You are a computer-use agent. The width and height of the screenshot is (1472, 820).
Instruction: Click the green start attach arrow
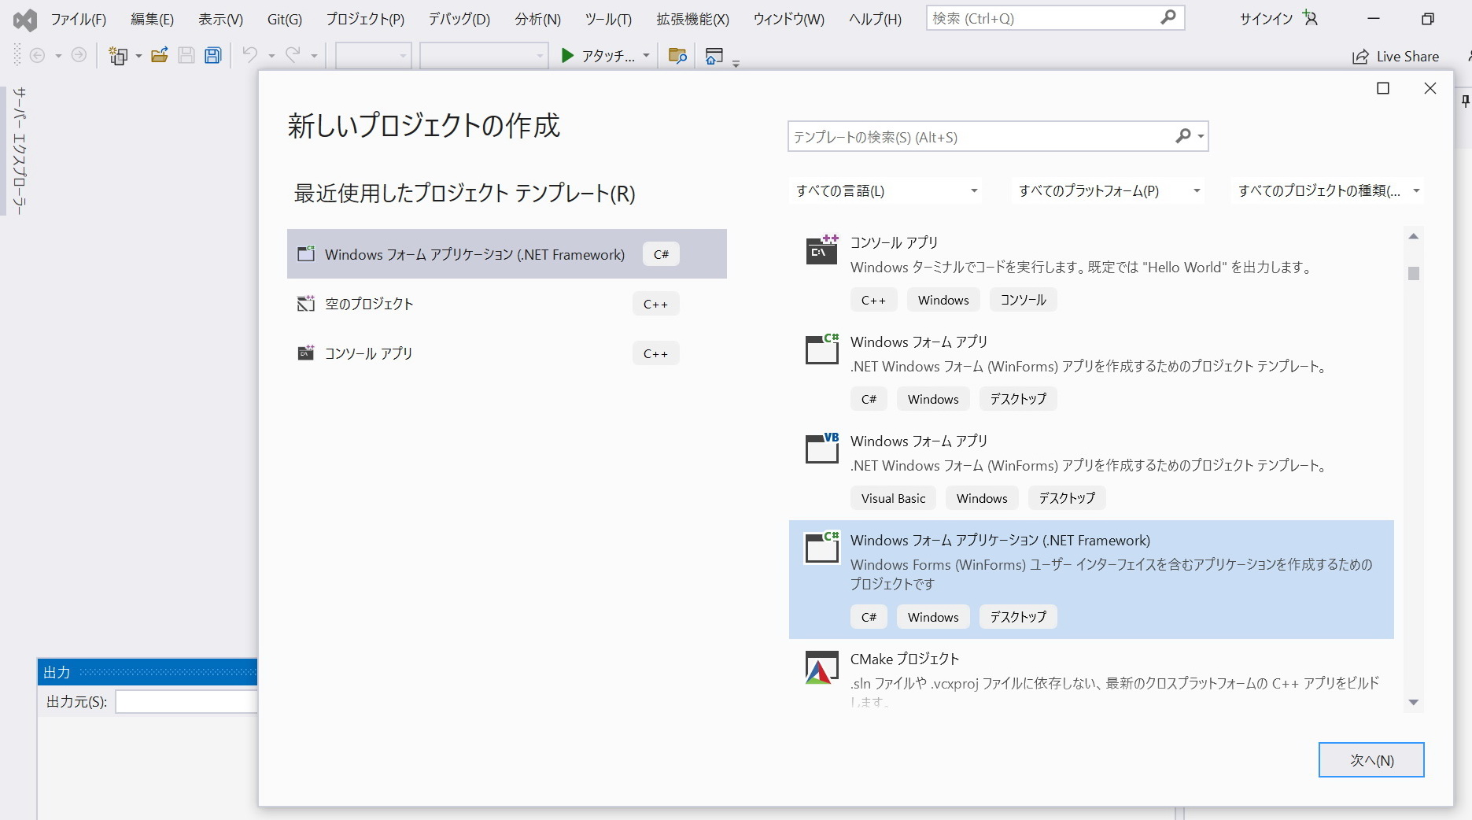pos(566,55)
